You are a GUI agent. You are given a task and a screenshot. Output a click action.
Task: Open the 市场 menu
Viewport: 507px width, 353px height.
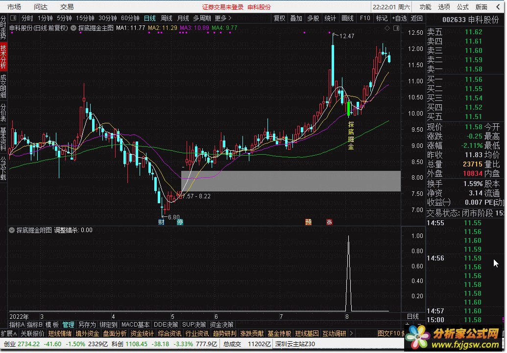coord(14,7)
